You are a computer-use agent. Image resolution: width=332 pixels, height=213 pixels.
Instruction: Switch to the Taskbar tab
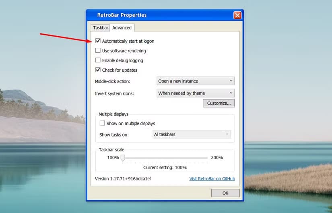coord(100,28)
